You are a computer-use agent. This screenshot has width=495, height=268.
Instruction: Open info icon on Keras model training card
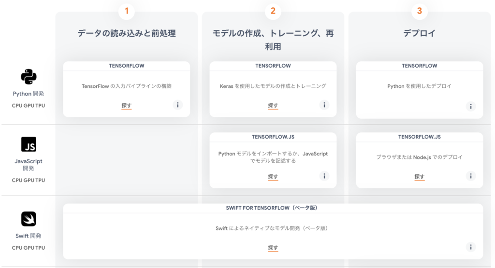[x=324, y=105]
